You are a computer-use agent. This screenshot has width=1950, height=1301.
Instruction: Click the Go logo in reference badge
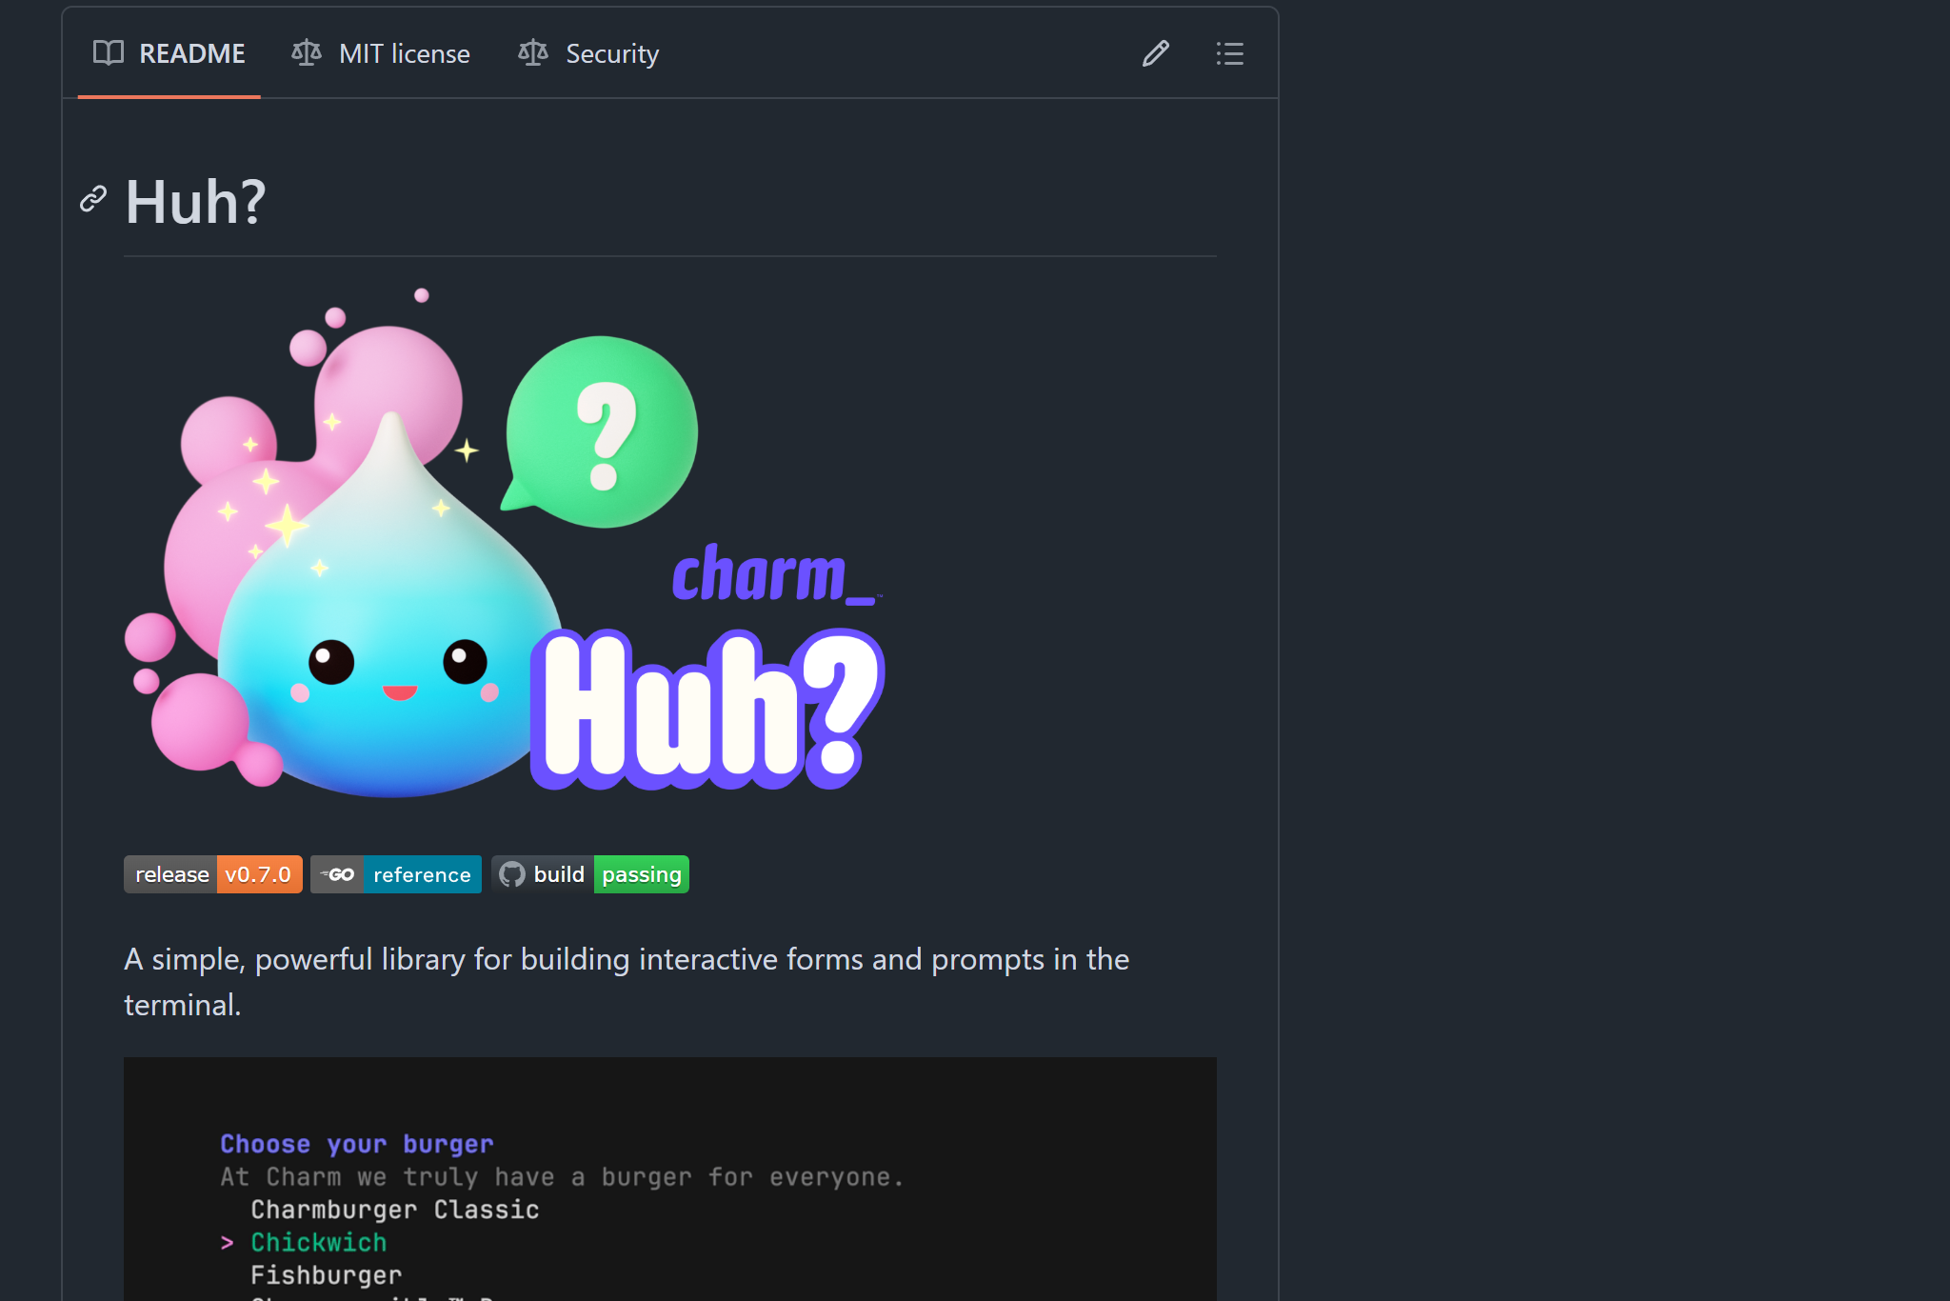click(337, 874)
